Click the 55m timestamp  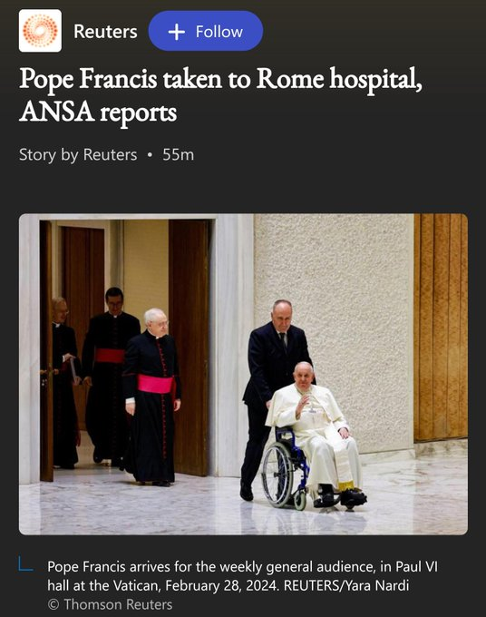178,154
